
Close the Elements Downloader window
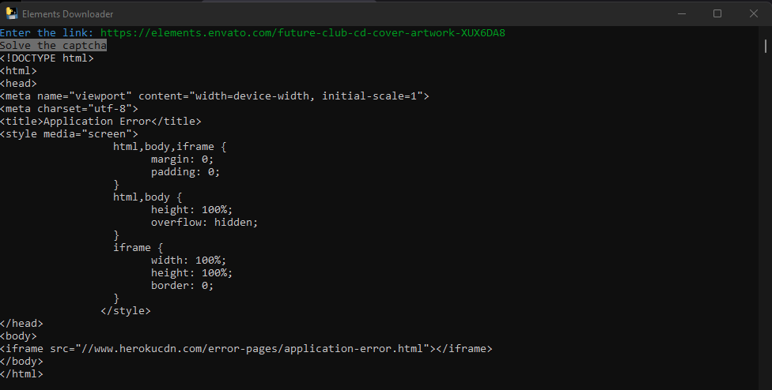tap(753, 13)
